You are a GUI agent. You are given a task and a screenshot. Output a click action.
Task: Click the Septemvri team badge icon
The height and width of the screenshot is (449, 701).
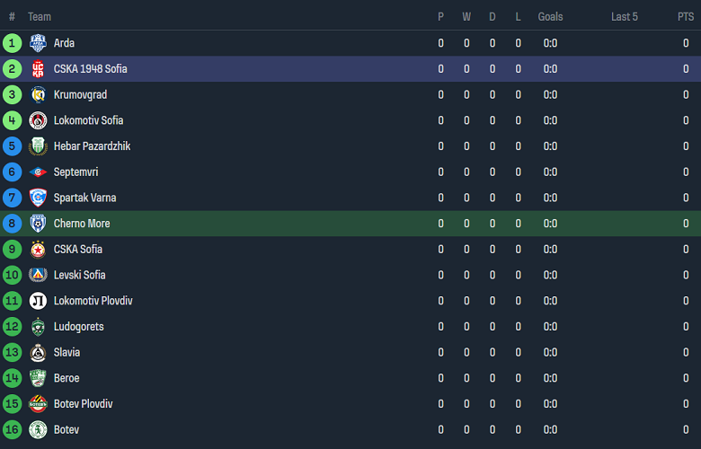coord(38,172)
